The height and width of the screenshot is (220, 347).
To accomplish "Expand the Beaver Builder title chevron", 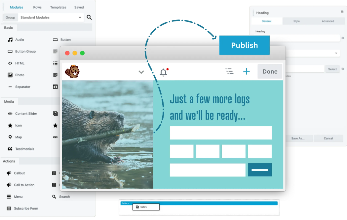I will [141, 72].
